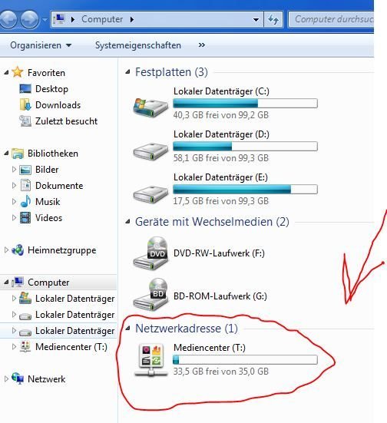Image resolution: width=387 pixels, height=423 pixels.
Task: Click the refresh icon beside the address bar
Action: pos(273,19)
